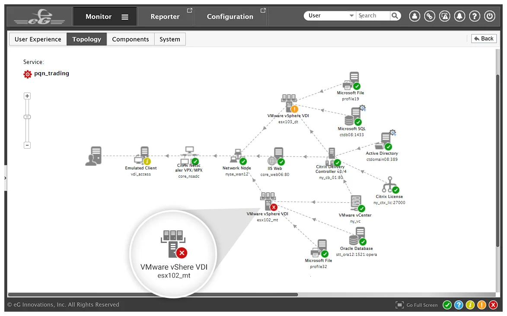Open the System tab
The height and width of the screenshot is (316, 507).
pos(170,39)
